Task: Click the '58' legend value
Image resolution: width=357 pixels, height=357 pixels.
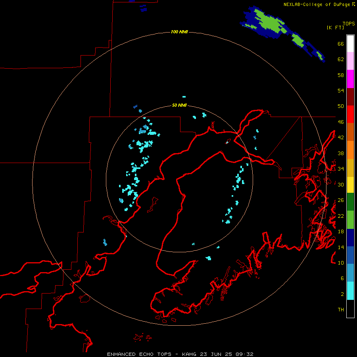Action: point(341,75)
